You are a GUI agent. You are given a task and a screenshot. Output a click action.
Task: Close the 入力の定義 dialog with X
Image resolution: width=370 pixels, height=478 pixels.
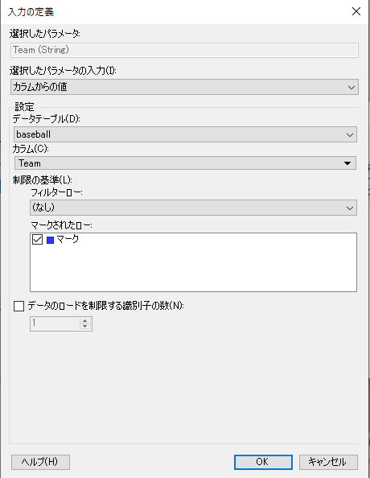(x=356, y=11)
